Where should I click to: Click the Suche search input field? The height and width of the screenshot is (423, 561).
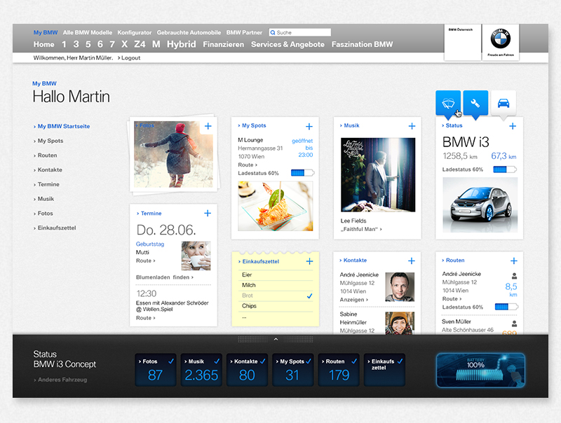coord(302,32)
